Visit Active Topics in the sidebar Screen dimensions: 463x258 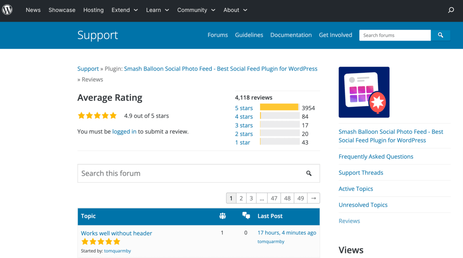[x=356, y=189]
